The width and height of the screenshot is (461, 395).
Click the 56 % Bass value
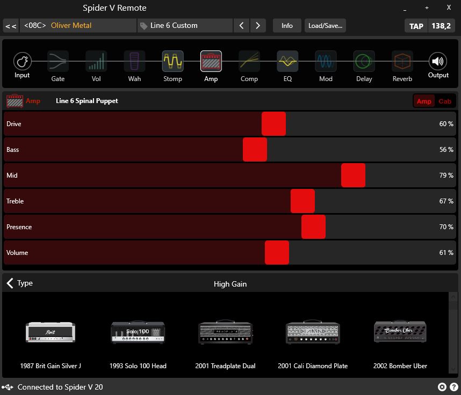coord(446,150)
